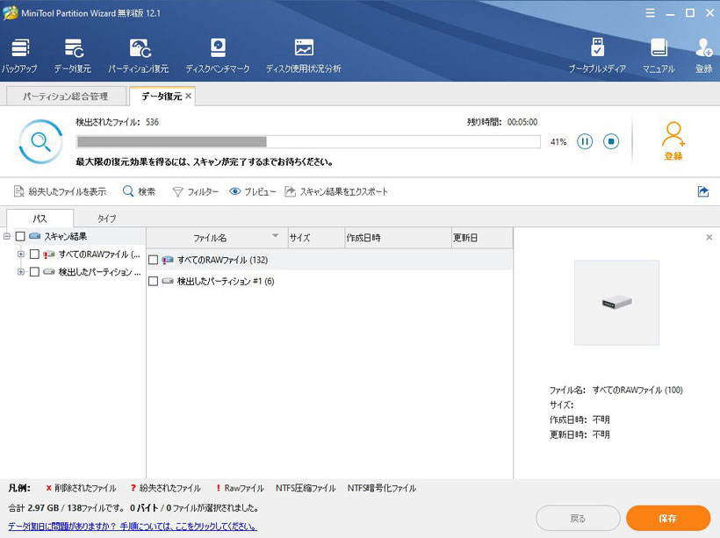Close the preview panel with the X
The width and height of the screenshot is (720, 538).
pos(709,237)
